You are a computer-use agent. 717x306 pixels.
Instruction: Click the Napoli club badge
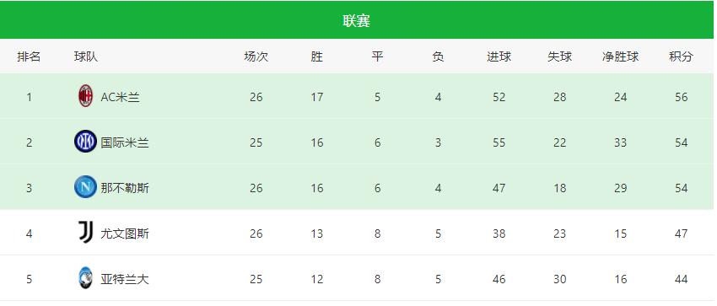pyautogui.click(x=85, y=187)
